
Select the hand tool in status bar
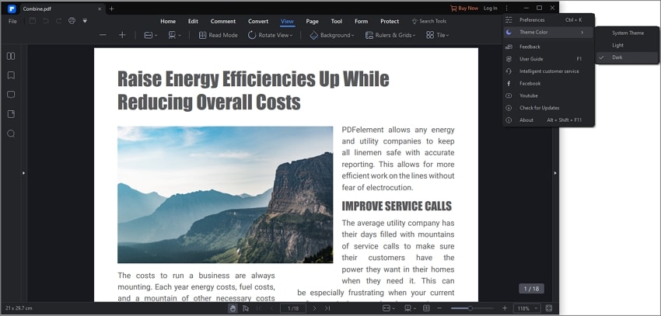(233, 308)
